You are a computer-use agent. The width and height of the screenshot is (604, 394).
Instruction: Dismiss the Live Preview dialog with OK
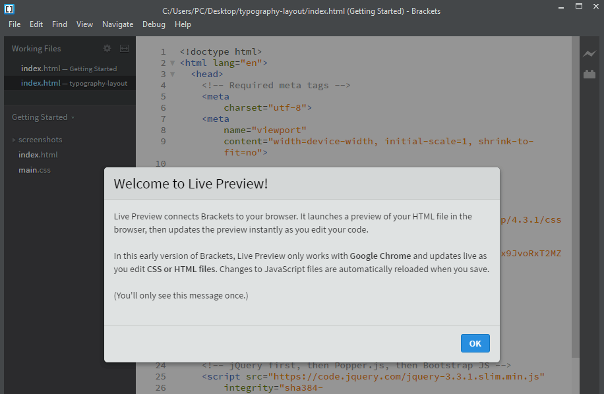tap(475, 343)
